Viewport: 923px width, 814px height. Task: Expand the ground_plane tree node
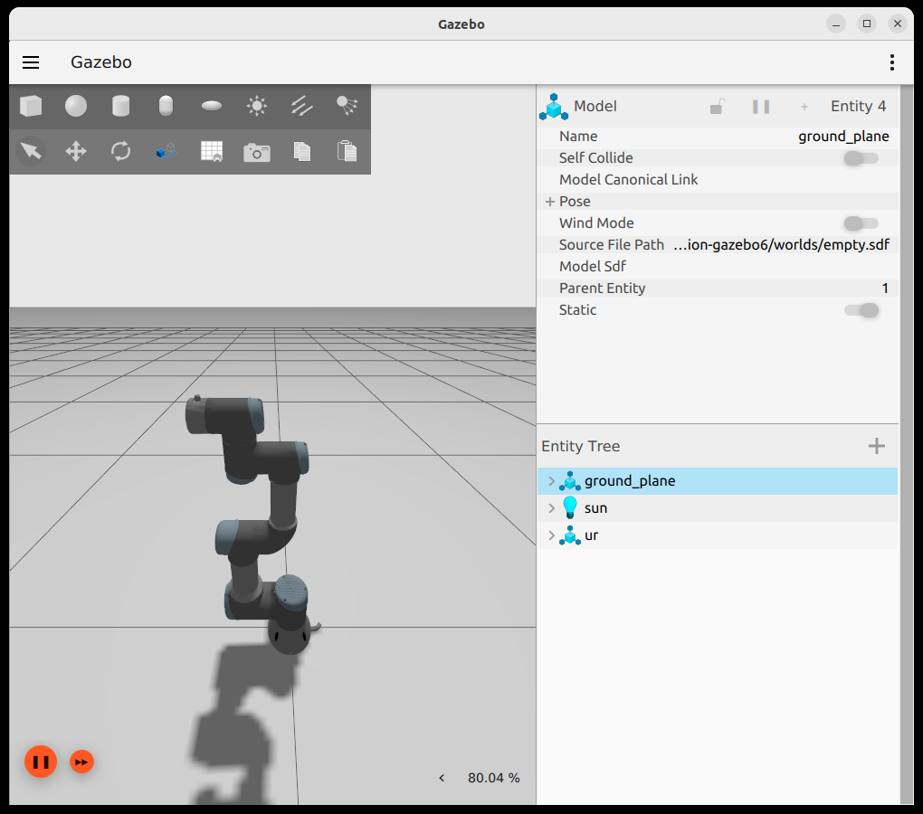click(x=551, y=481)
